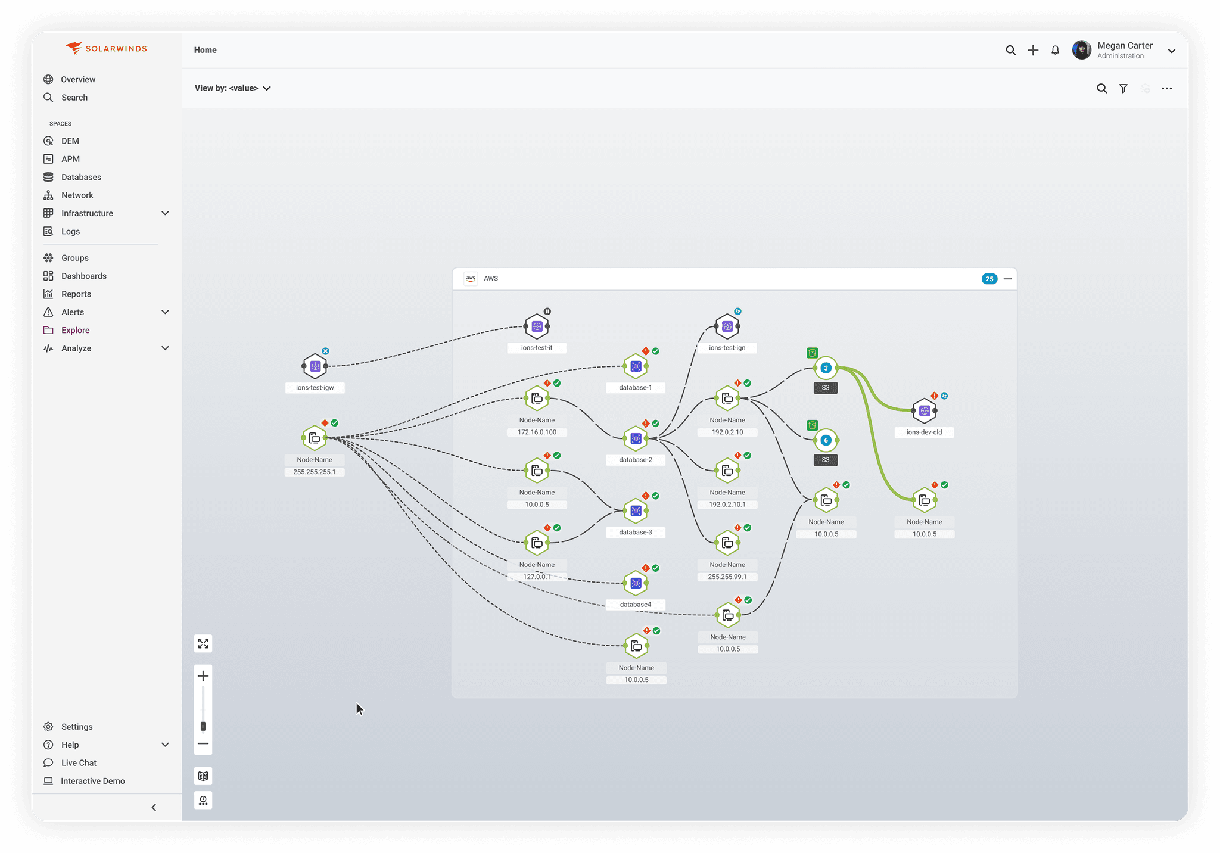1220x853 pixels.
Task: Open the map legend
Action: (203, 776)
